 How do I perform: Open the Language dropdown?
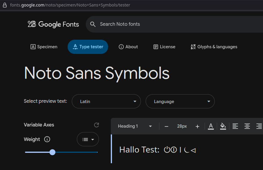[180, 102]
